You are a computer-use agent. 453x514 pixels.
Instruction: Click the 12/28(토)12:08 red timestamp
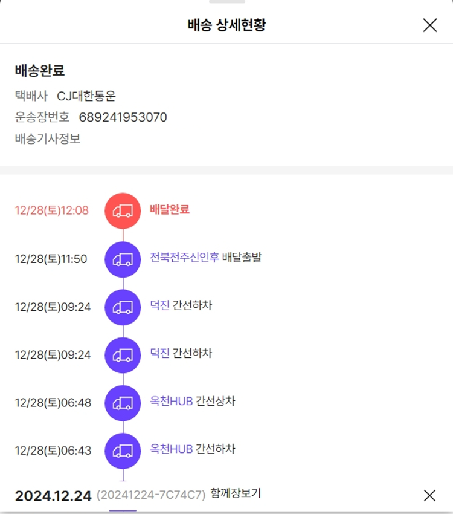point(52,210)
